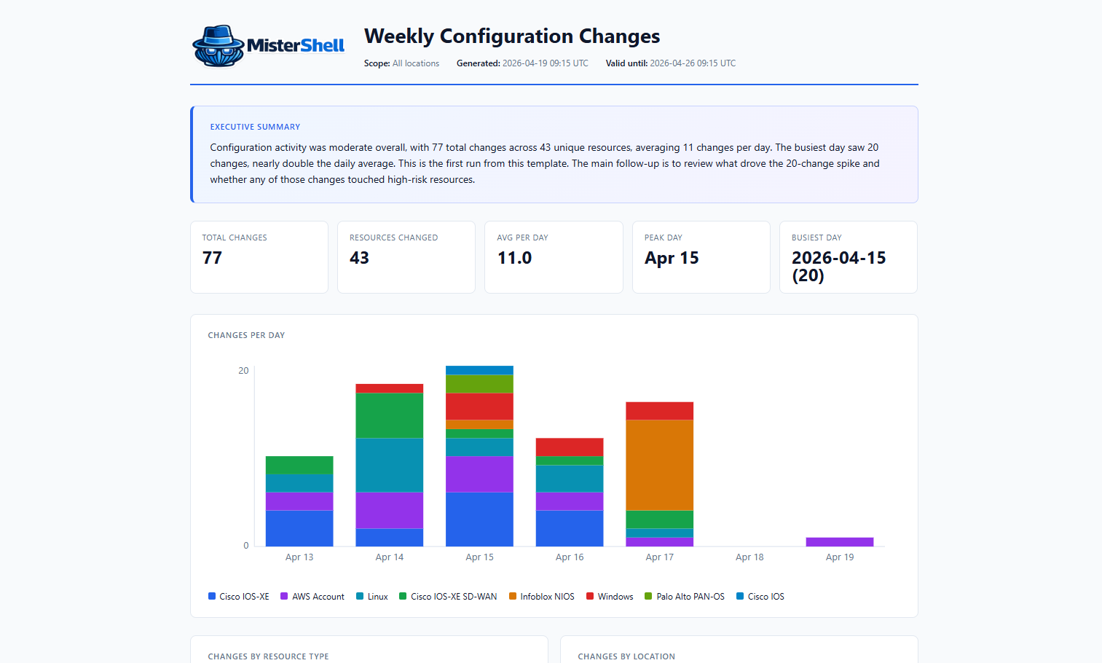This screenshot has height=663, width=1102.
Task: Click the Peak Day card value "Apr 15"
Action: tap(672, 258)
